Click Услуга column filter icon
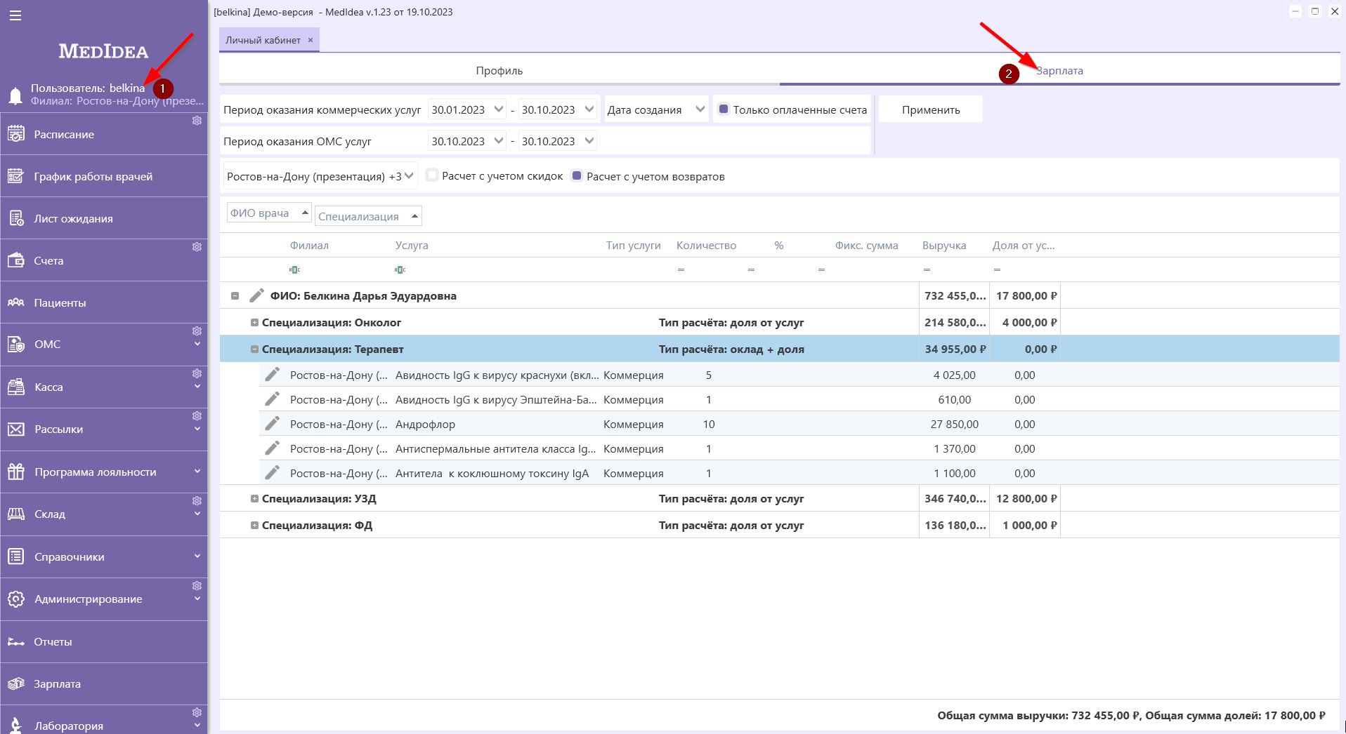Viewport: 1346px width, 734px height. pyautogui.click(x=400, y=269)
